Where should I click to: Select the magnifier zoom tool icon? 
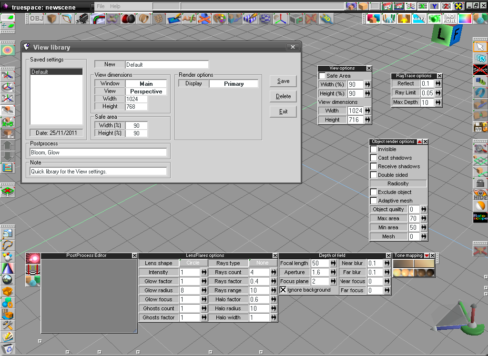[480, 149]
